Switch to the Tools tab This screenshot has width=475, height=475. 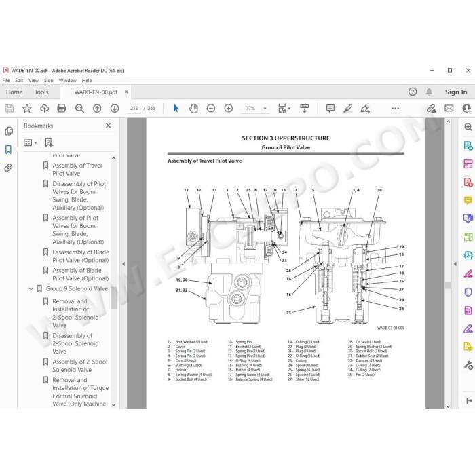(41, 92)
